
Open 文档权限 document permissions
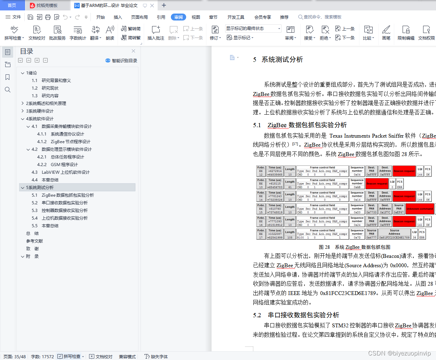pos(426,33)
